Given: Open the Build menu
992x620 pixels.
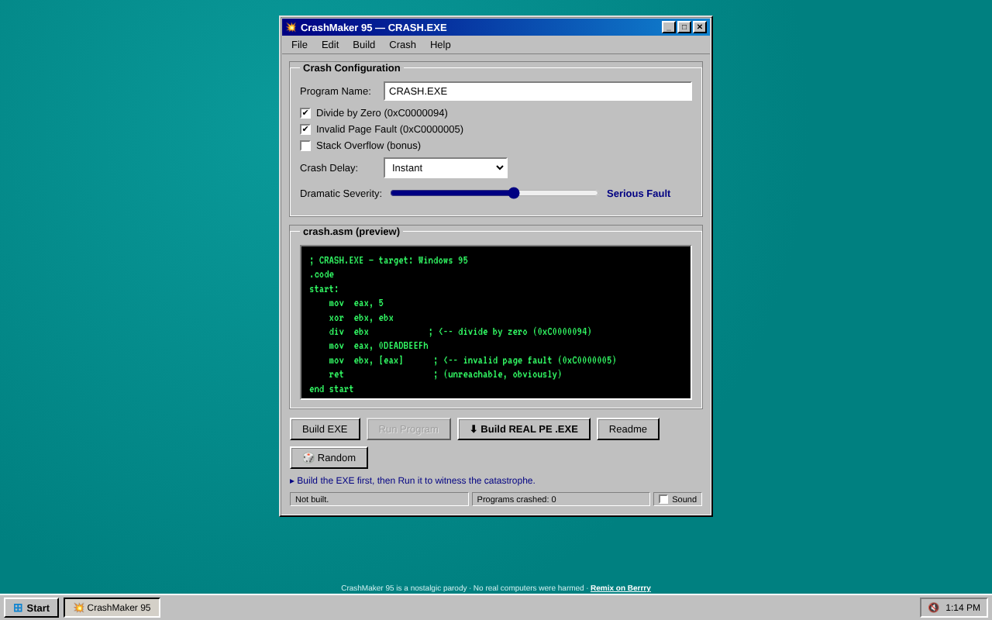Looking at the screenshot, I should point(364,45).
